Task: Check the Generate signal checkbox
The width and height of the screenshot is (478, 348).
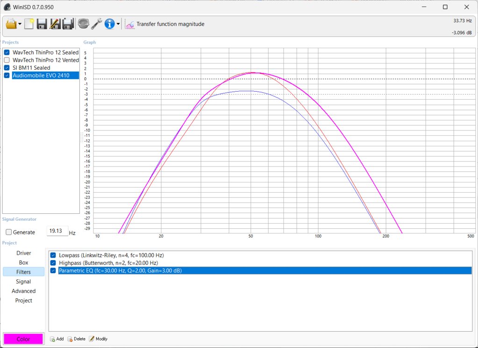Action: tap(9, 232)
